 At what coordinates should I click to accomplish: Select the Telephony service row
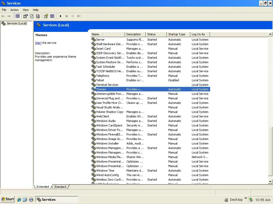(x=150, y=76)
